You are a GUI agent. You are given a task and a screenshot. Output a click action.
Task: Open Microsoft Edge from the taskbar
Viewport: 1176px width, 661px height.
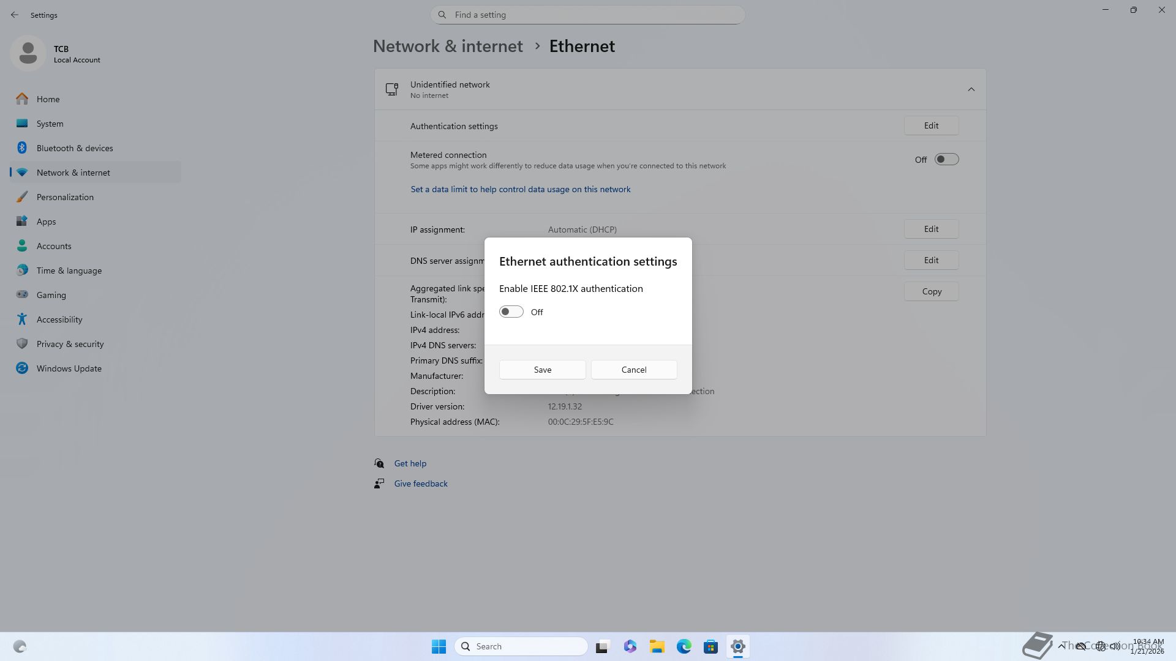(684, 646)
